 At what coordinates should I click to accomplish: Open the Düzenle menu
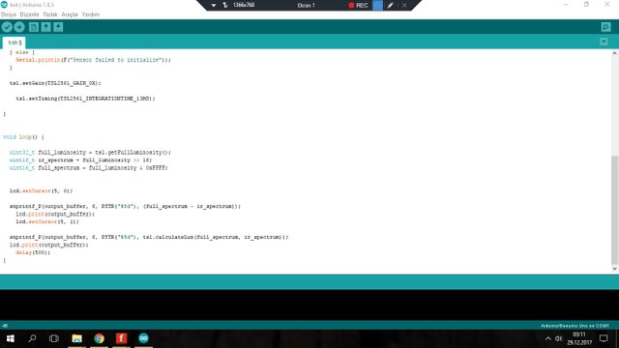tap(30, 14)
